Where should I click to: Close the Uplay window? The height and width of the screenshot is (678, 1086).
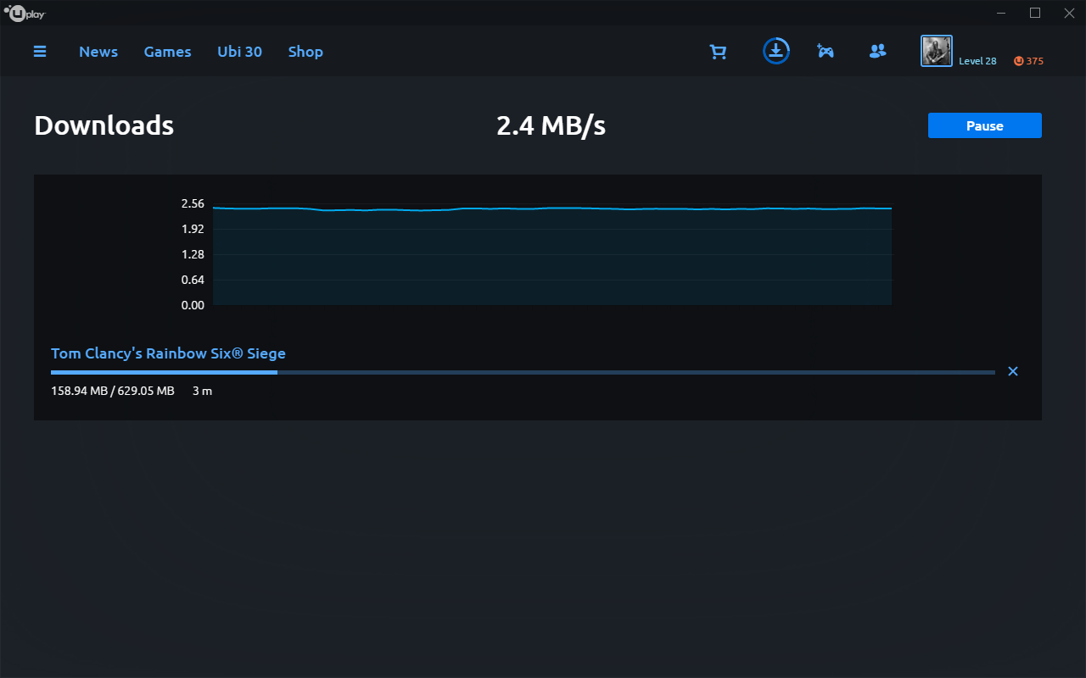click(x=1067, y=13)
